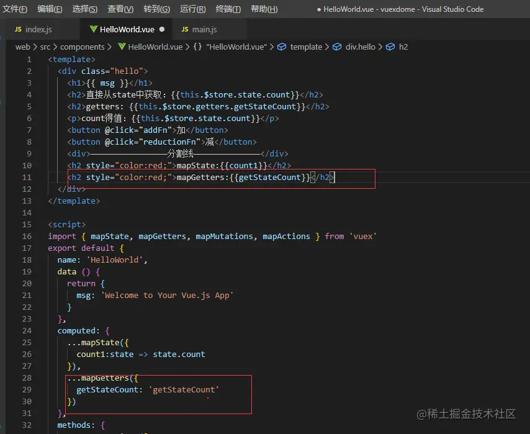
Task: Click line number 32 in gutter
Action: 27,425
